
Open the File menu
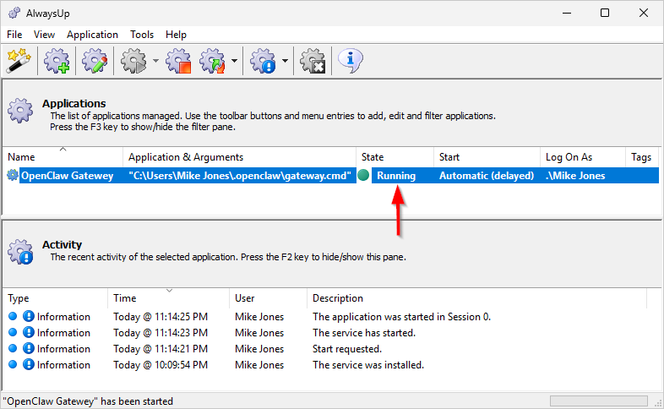tap(14, 35)
